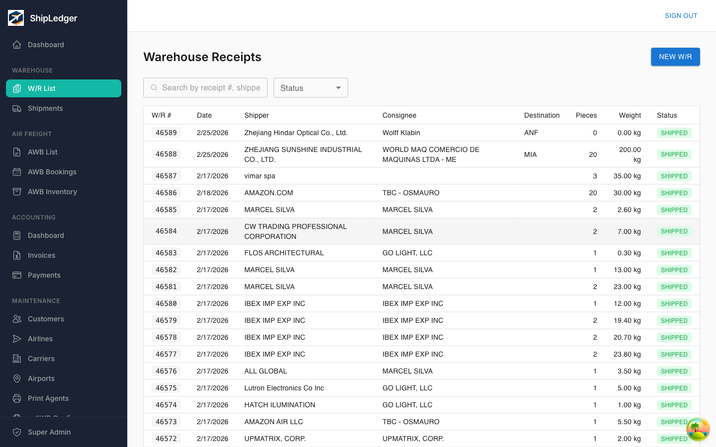
Task: Click the ShipLedger logo icon
Action: coord(16,18)
